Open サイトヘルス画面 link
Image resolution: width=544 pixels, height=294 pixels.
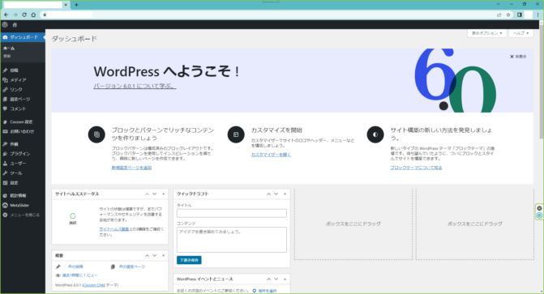coord(114,229)
